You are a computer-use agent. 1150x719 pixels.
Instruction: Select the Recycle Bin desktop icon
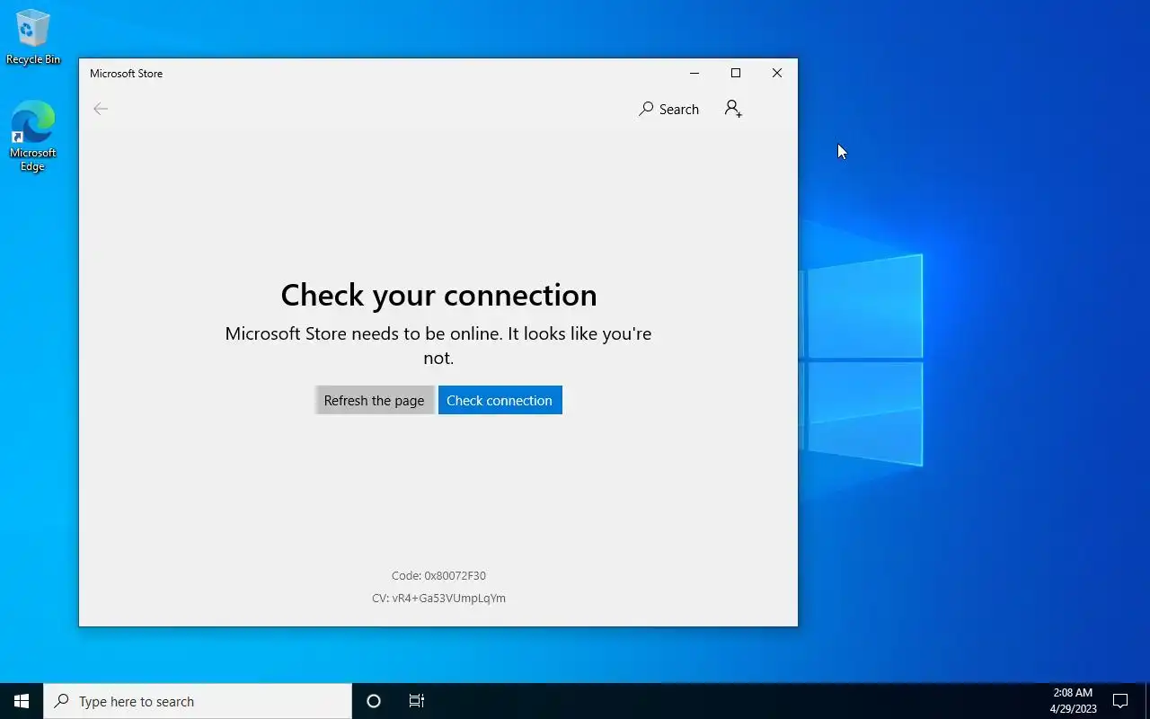pos(33,37)
